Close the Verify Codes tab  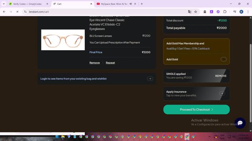pos(47,4)
